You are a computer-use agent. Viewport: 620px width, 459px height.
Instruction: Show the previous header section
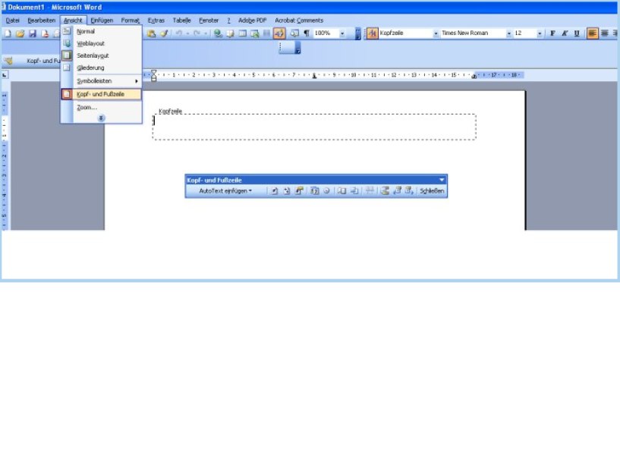(x=397, y=191)
